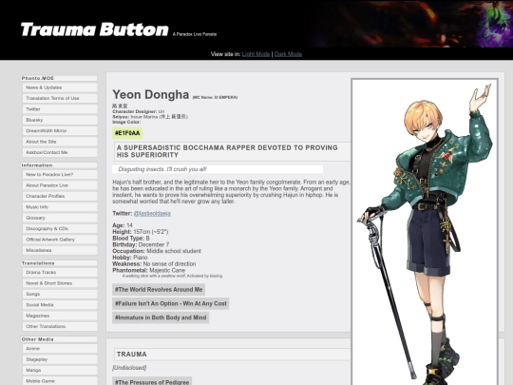Screen dimensions: 513x385
Task: Go to Character Profiles
Action: (60, 196)
